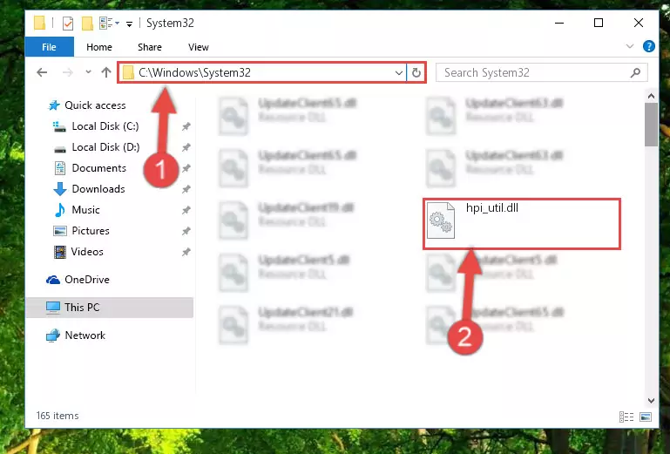The image size is (670, 454).
Task: Click the pin icon beside Pictures
Action: point(186,231)
